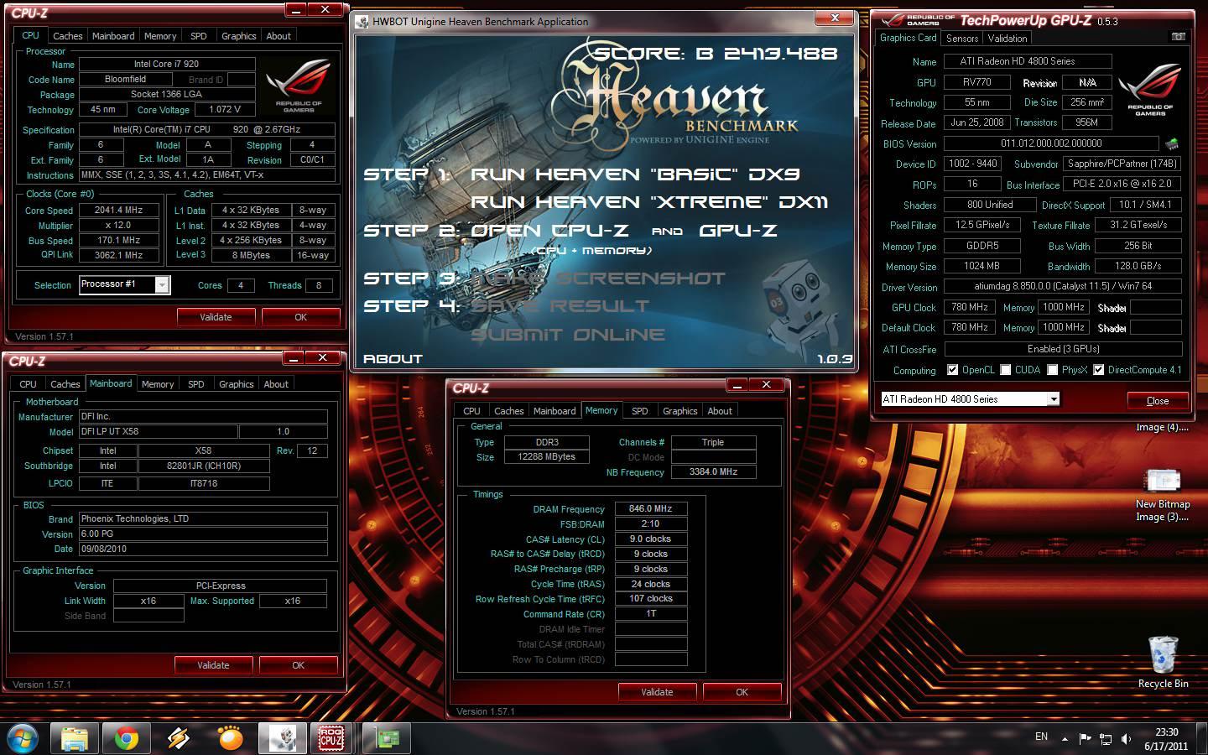Screen dimensions: 1208x755
Task: Click Take Screenshot in Heaven step 3
Action: (x=598, y=279)
